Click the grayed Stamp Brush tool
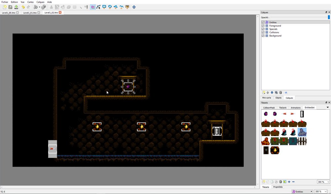 [x=51, y=7]
